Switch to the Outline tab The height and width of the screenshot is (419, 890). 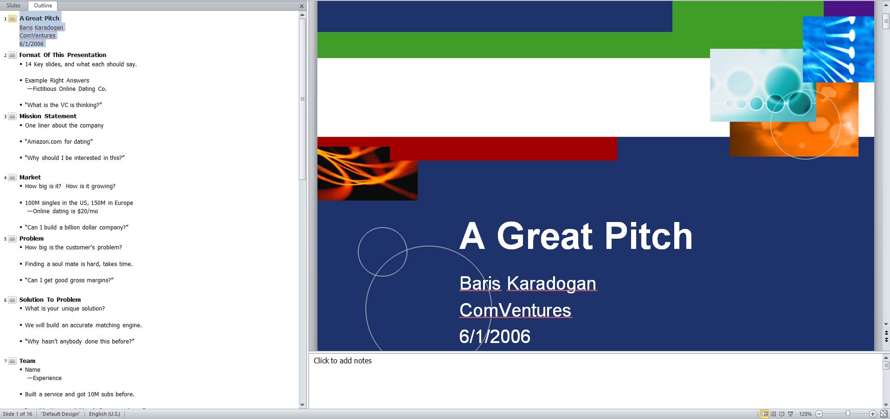(43, 6)
